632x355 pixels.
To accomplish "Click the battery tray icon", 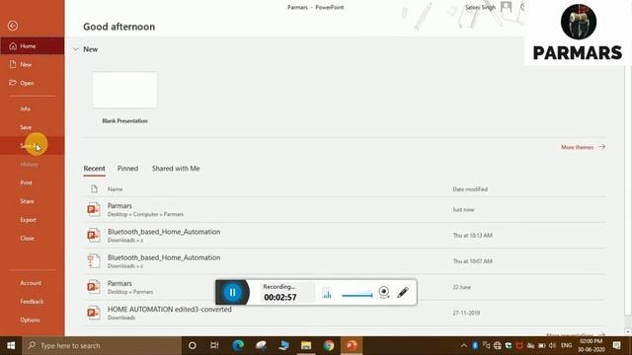I will click(x=542, y=346).
